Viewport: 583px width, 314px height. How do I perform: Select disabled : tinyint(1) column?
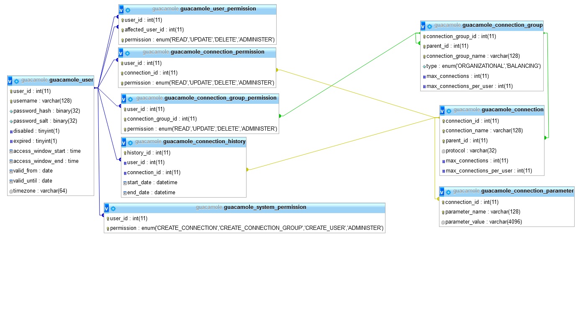pos(51,131)
